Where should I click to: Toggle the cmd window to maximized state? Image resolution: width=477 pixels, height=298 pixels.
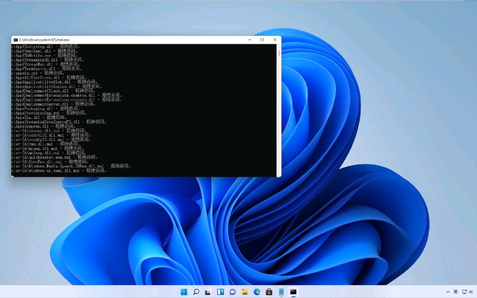point(262,40)
